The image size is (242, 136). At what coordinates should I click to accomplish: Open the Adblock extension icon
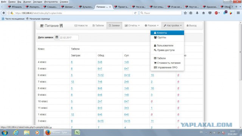216,13
